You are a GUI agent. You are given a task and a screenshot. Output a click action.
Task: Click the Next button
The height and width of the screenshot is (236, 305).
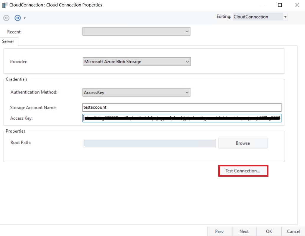244,231
